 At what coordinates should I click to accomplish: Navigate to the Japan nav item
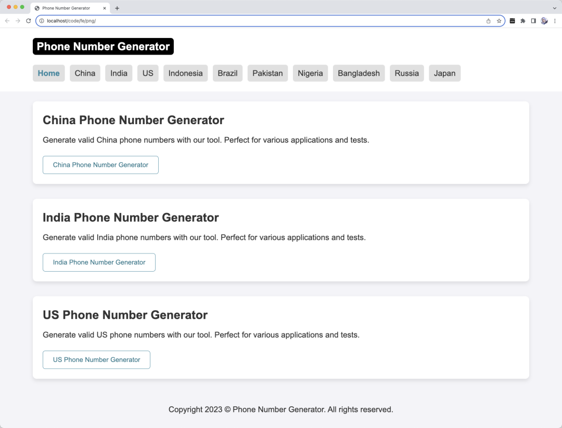click(444, 73)
